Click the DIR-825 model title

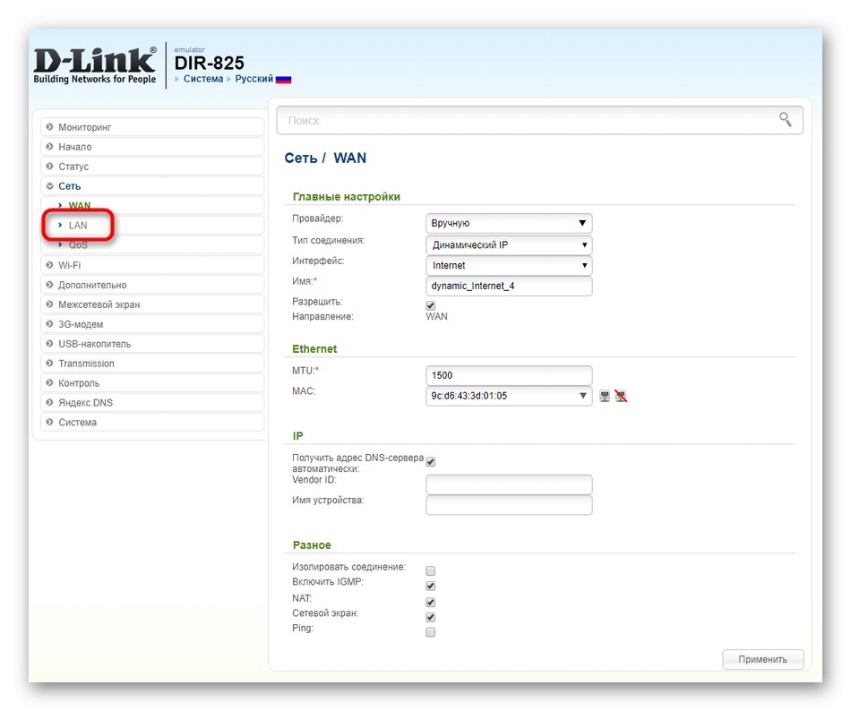209,63
